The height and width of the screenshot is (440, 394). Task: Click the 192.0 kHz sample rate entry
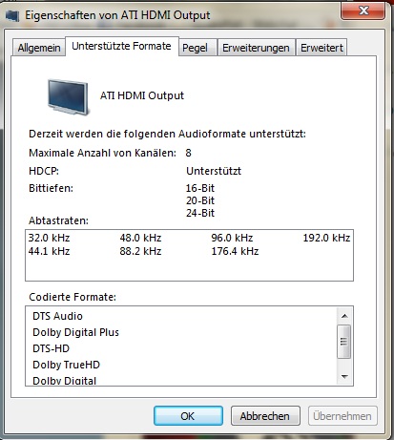pyautogui.click(x=326, y=238)
